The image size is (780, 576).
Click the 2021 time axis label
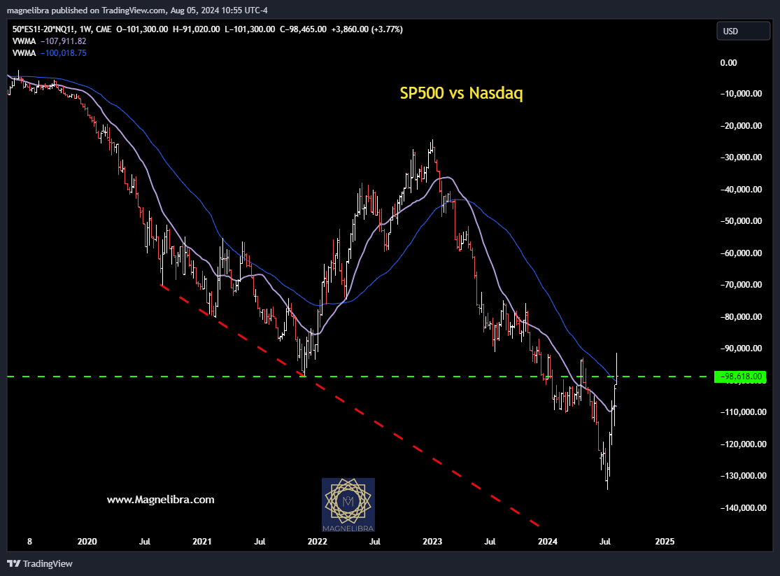tap(202, 541)
